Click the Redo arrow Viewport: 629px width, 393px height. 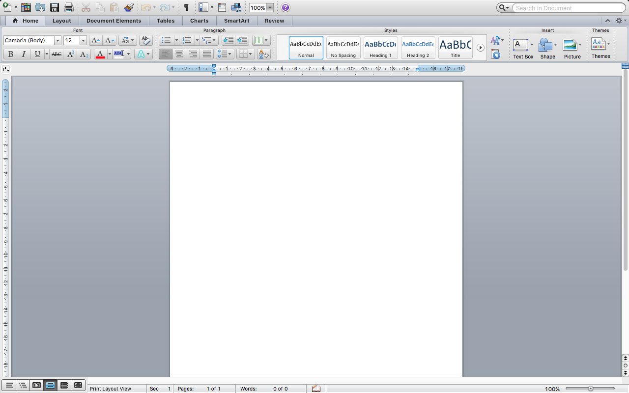[x=165, y=7]
